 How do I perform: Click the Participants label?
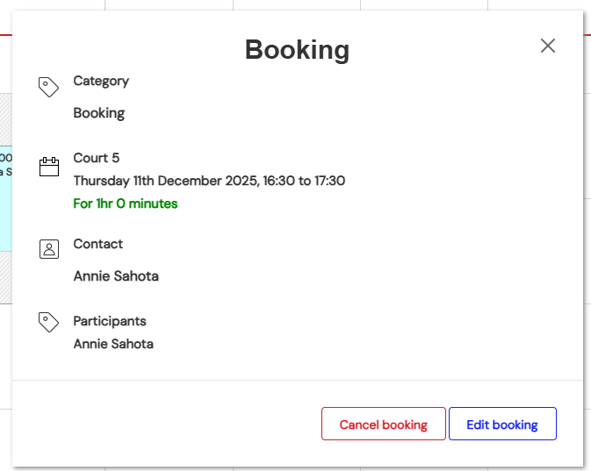click(110, 321)
